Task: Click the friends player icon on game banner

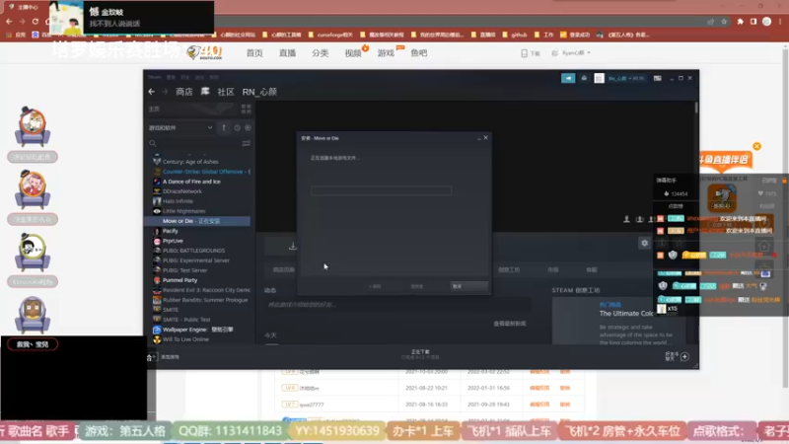Action: [x=626, y=219]
